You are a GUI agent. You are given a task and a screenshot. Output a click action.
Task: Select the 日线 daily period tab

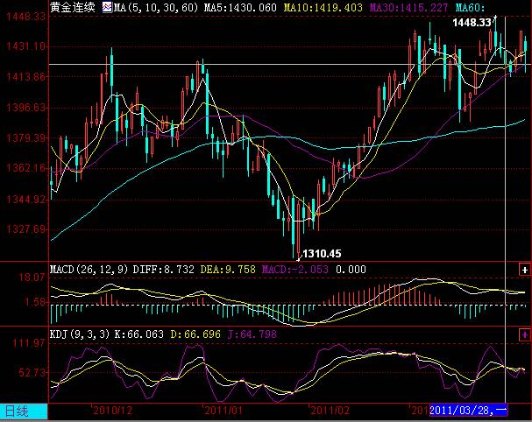(24, 411)
